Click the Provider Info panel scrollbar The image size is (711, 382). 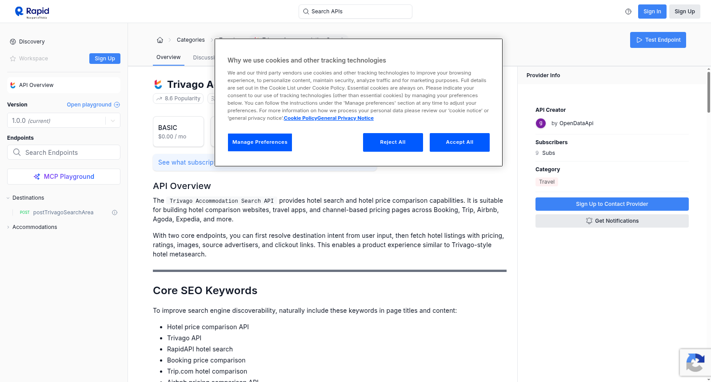(708, 92)
